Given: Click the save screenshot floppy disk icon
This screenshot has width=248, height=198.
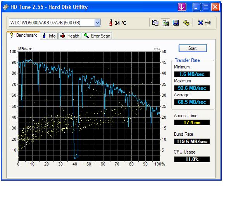Looking at the screenshot, I should tap(176, 23).
